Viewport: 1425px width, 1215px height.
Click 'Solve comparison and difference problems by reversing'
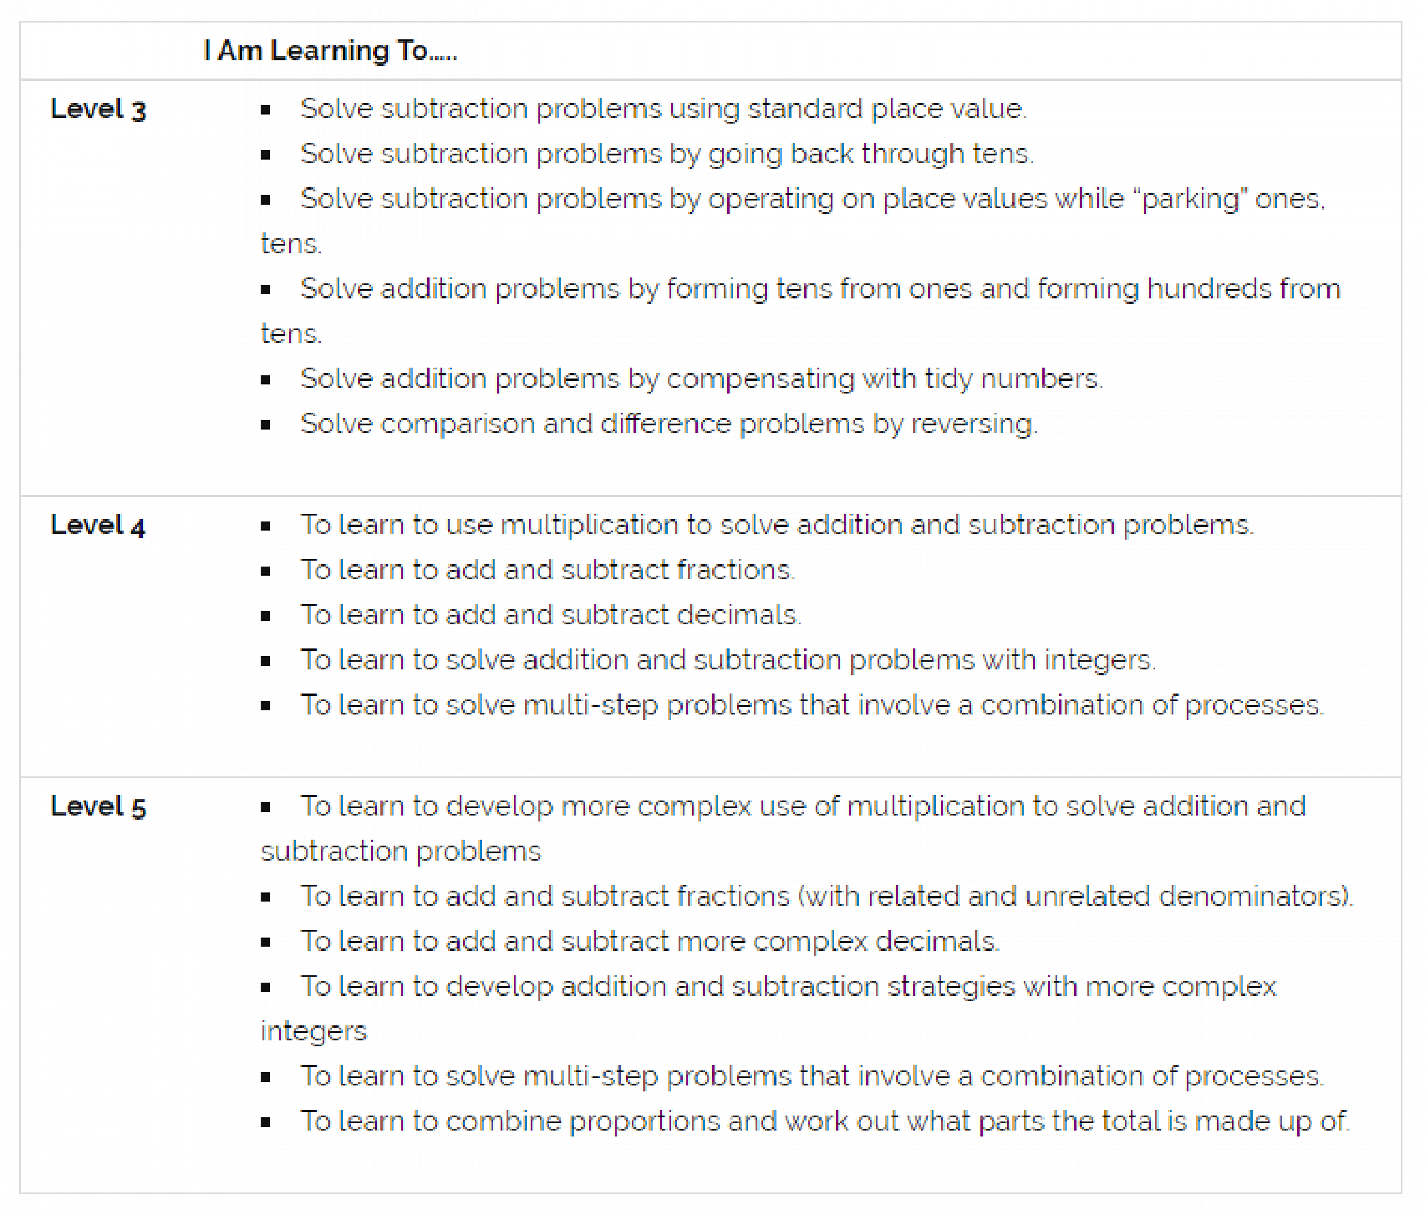click(x=668, y=424)
